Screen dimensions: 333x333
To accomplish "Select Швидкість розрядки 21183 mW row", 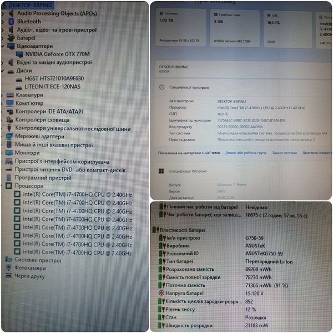I will point(213,325).
